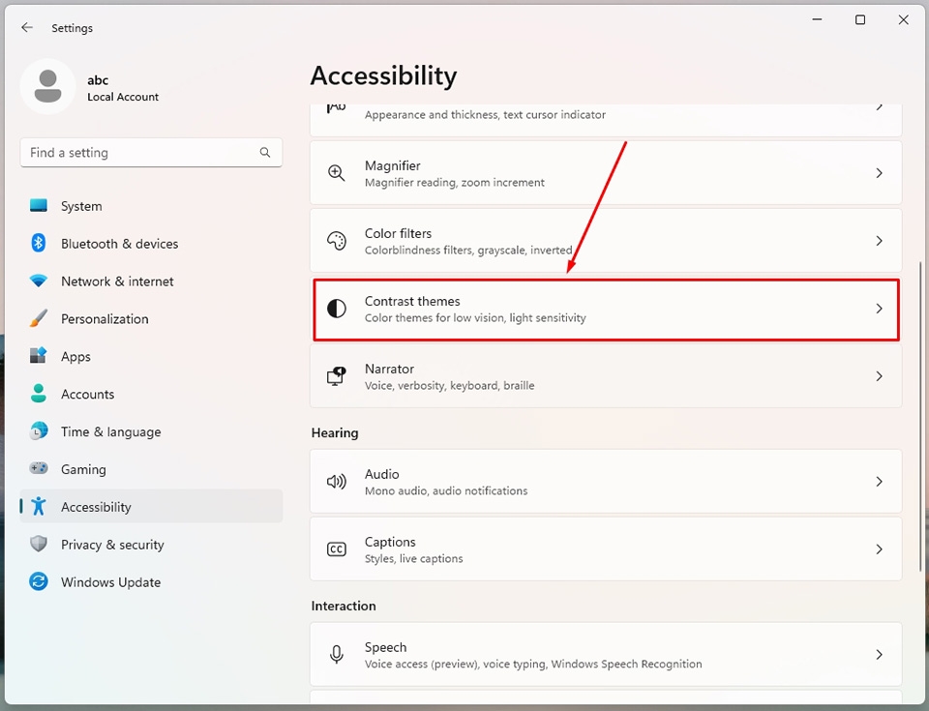Click the abc Local Account name
929x711 pixels.
123,88
